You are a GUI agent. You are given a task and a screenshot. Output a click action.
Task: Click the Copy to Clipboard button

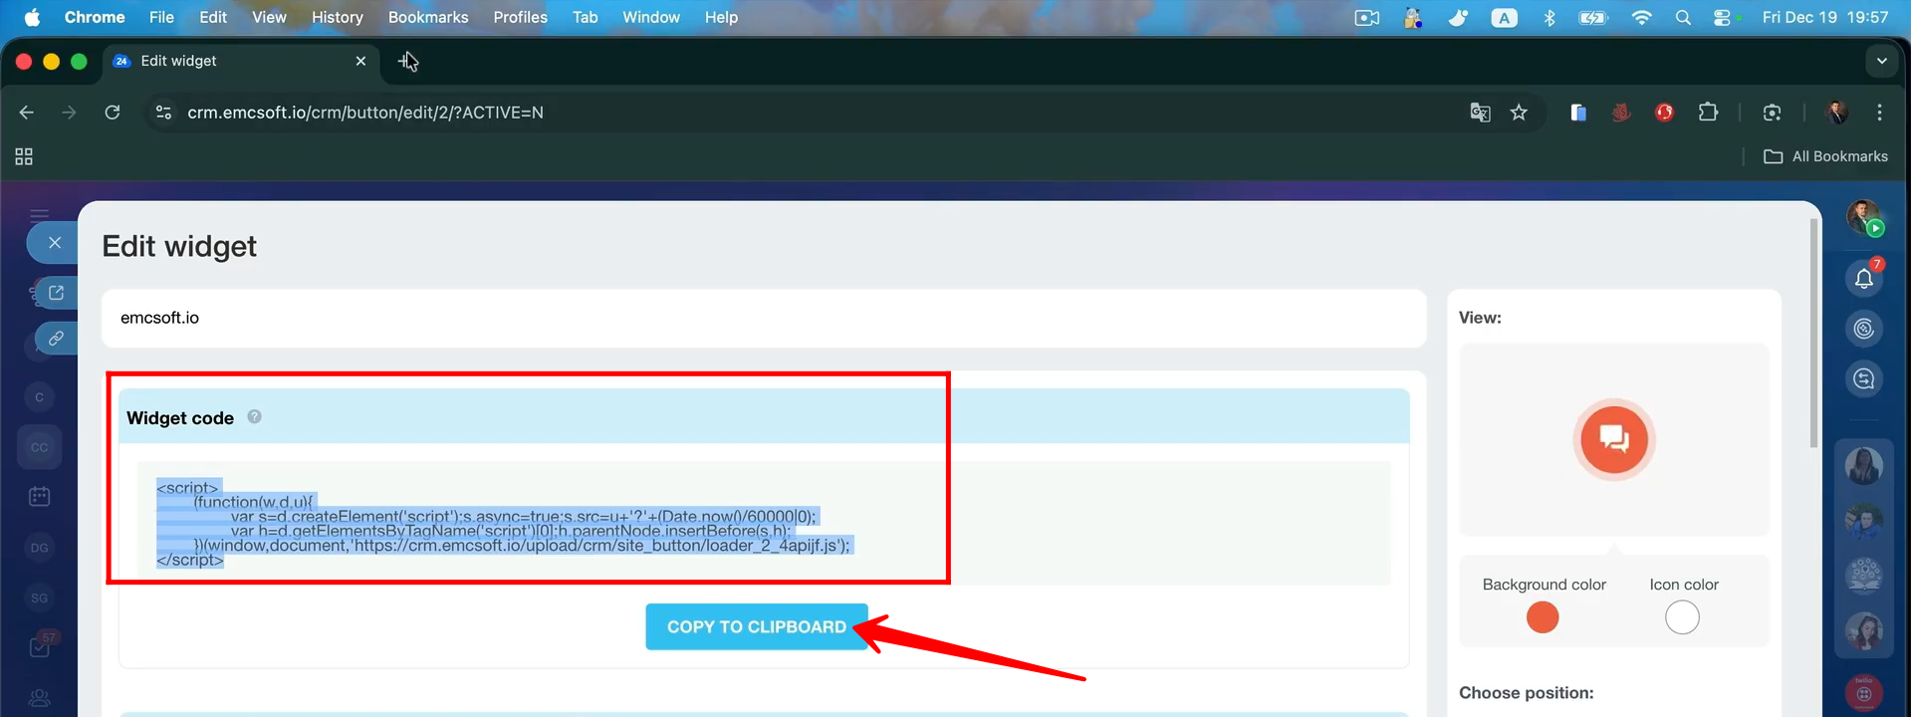(756, 626)
